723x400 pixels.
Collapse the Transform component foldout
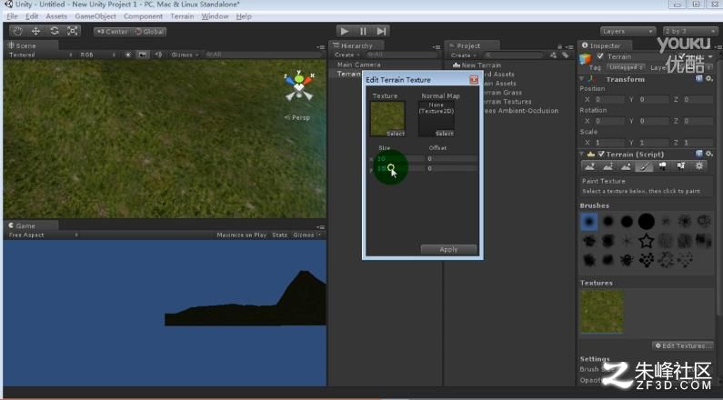point(582,79)
